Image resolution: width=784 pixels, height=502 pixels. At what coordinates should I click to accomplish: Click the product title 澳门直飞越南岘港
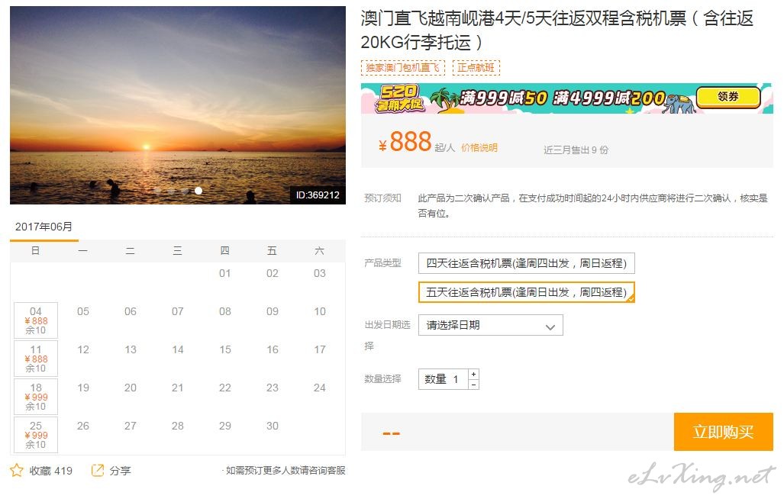click(557, 30)
